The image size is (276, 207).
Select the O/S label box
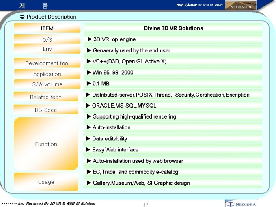point(47,40)
